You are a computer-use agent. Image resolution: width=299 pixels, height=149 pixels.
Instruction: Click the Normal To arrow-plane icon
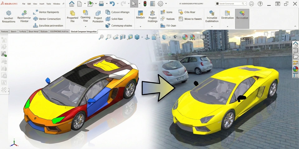tap(147, 37)
